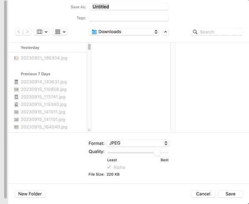Click the Save As filename field
The image size is (249, 204).
point(129,7)
